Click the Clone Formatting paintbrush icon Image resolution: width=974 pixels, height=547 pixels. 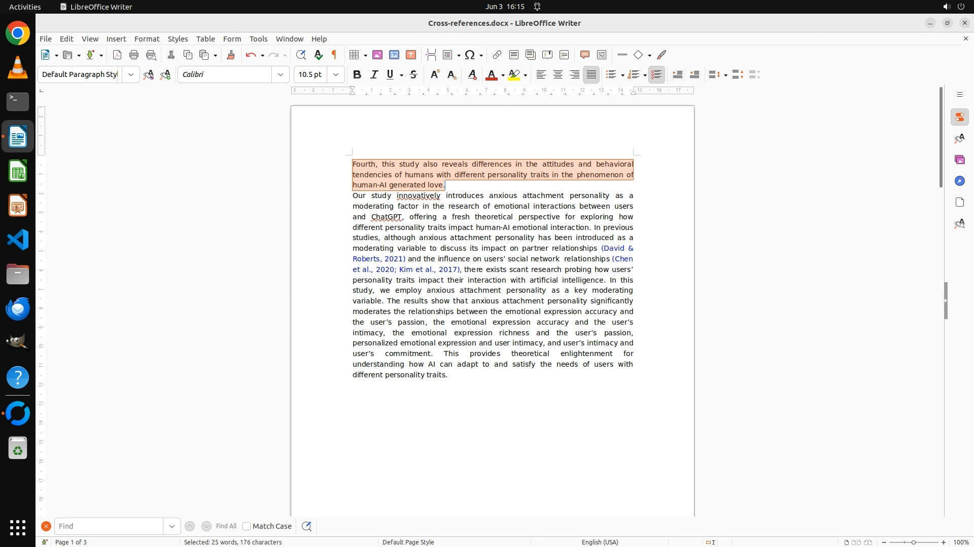coord(231,55)
